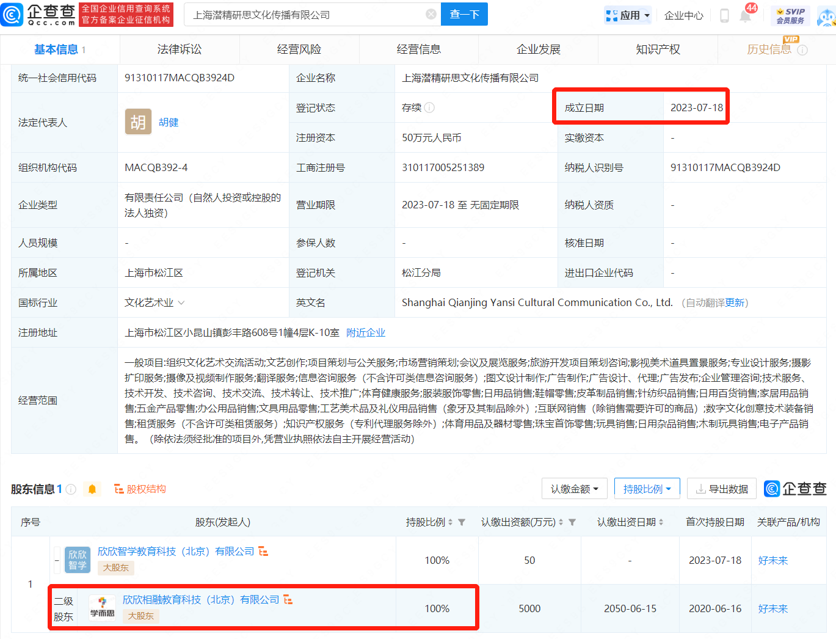Click 附近企业 nearby companies link

366,332
